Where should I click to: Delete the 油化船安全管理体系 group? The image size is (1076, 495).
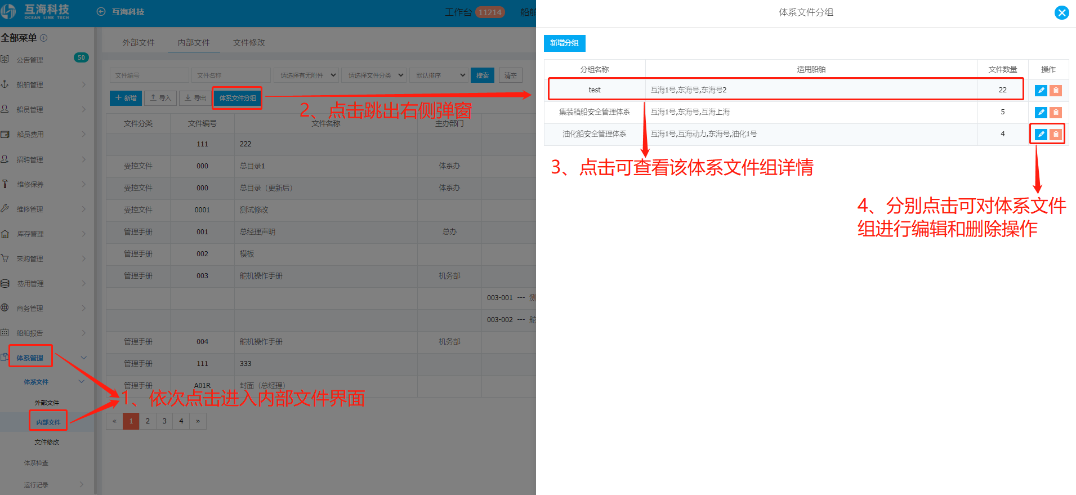(x=1056, y=134)
